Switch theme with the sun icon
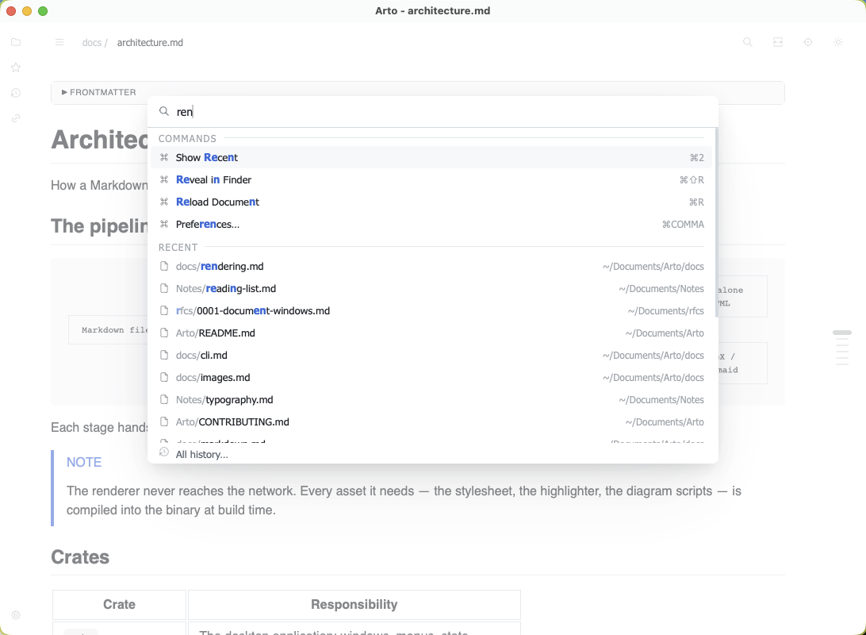Image resolution: width=866 pixels, height=635 pixels. click(838, 42)
